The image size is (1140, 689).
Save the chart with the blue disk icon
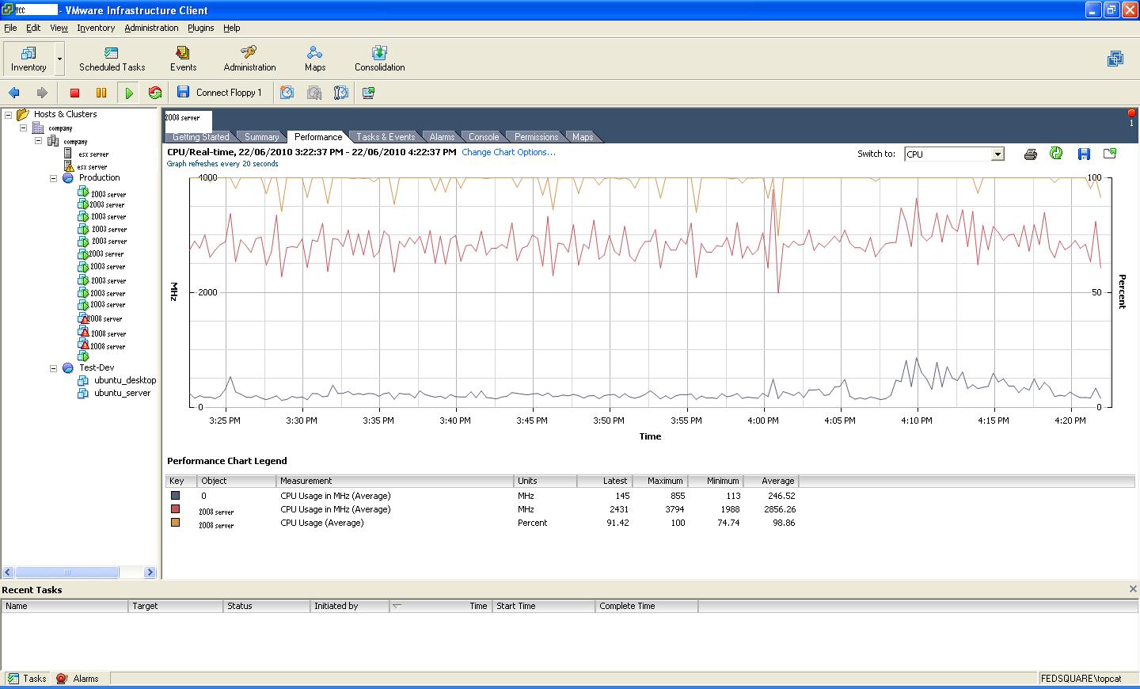pos(1084,154)
